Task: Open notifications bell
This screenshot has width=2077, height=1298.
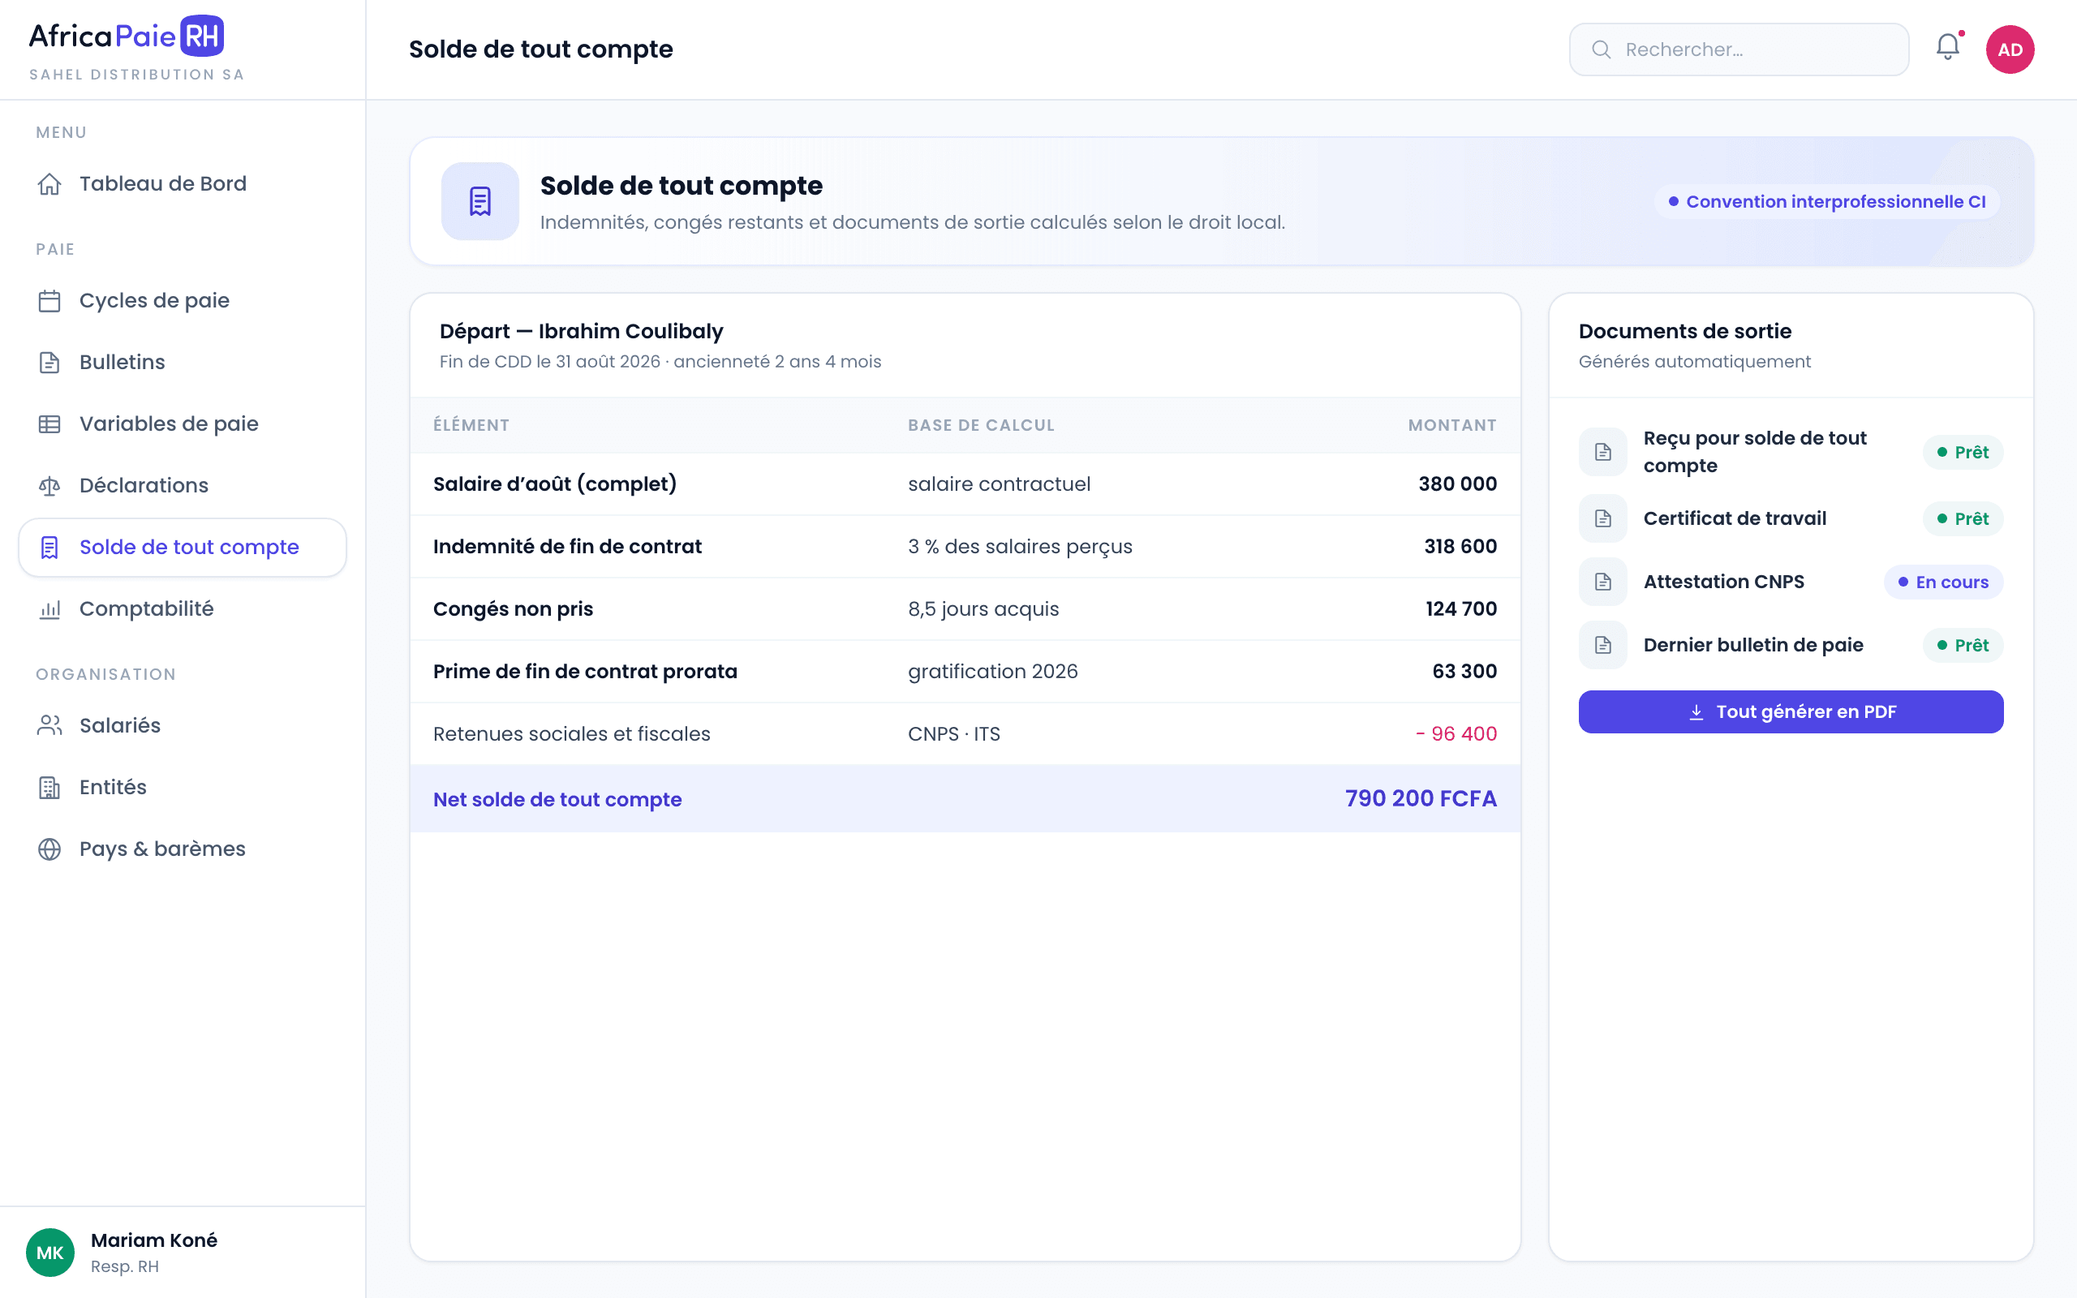Action: (1948, 48)
